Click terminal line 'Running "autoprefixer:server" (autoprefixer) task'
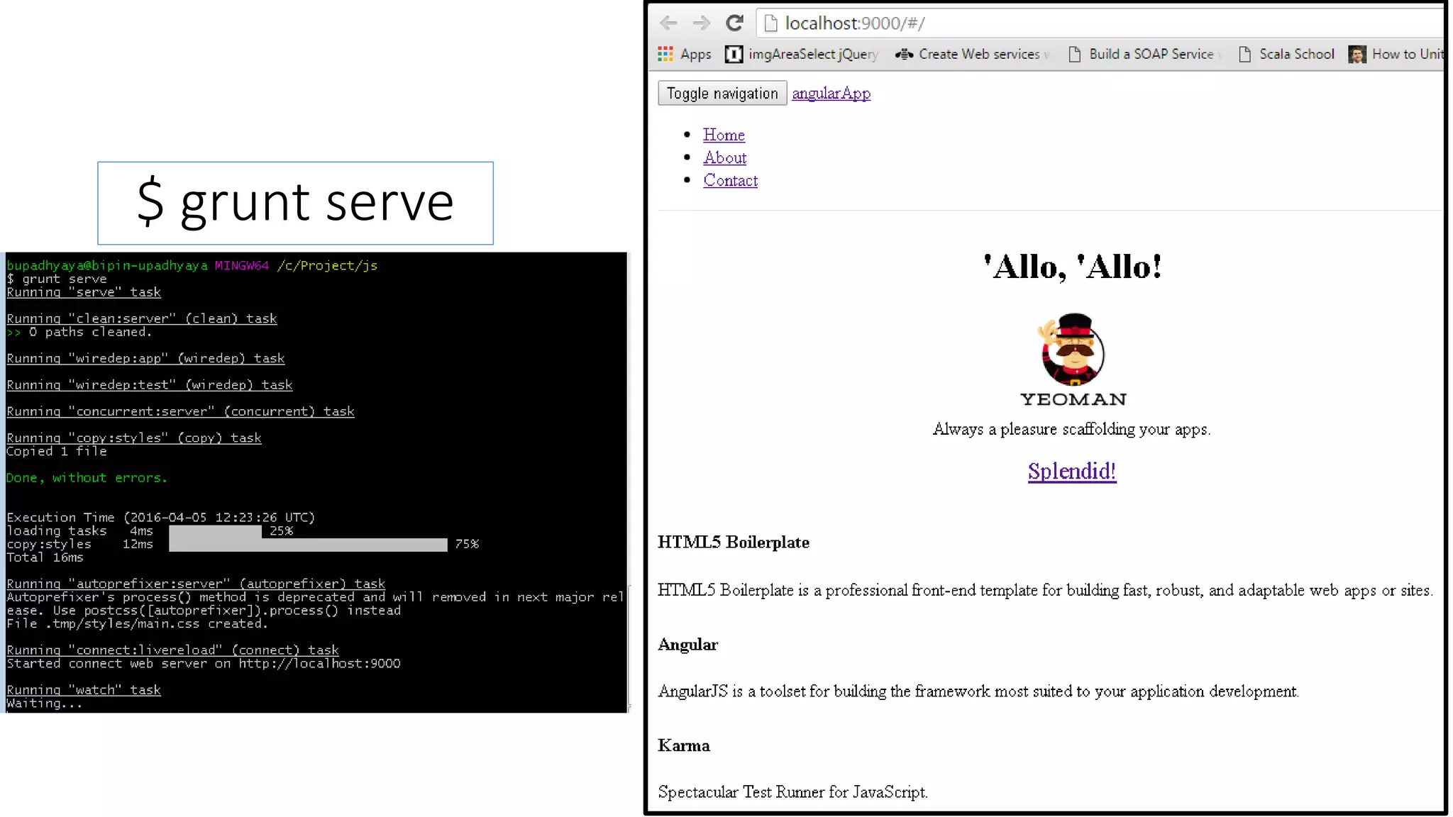 (196, 584)
